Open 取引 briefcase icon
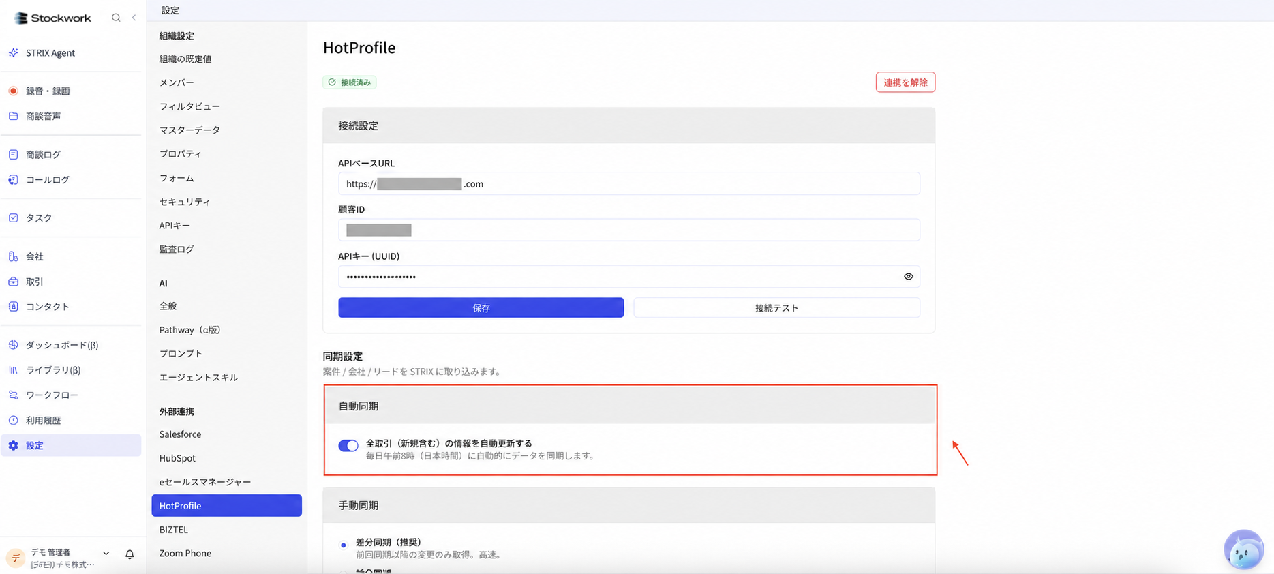This screenshot has height=574, width=1274. point(13,282)
